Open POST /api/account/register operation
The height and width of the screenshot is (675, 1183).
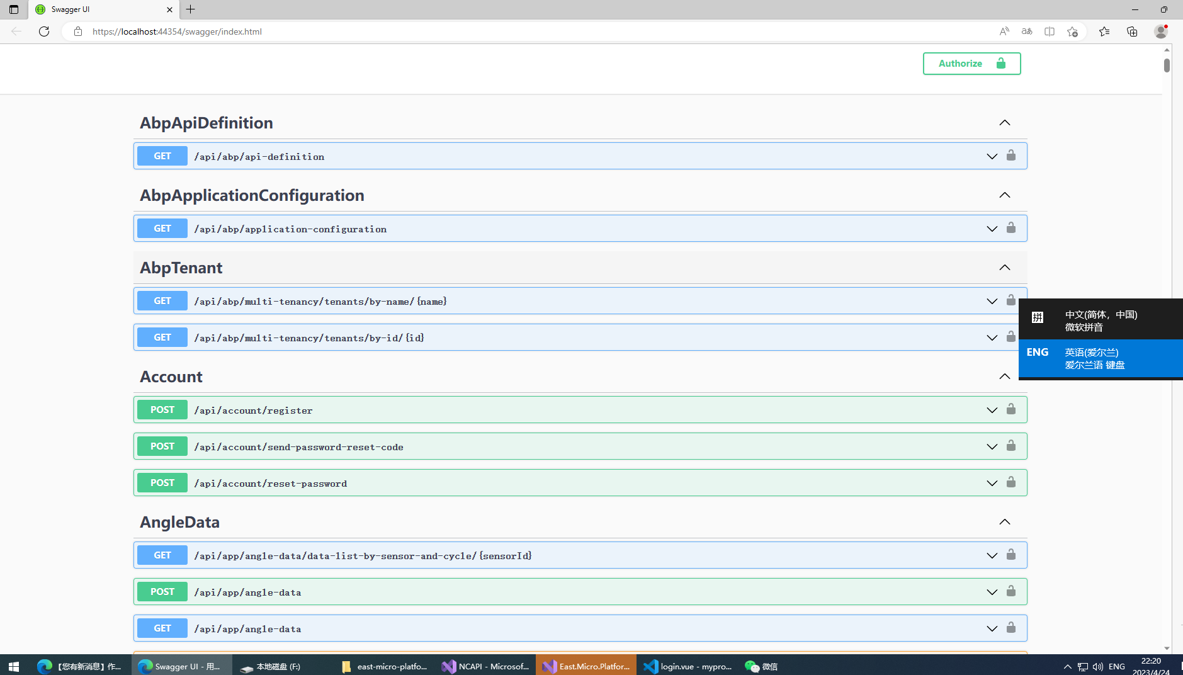tap(580, 410)
